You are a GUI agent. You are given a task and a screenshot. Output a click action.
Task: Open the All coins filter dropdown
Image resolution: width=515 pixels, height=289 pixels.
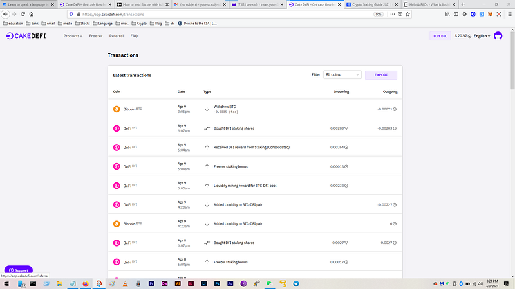click(x=342, y=74)
